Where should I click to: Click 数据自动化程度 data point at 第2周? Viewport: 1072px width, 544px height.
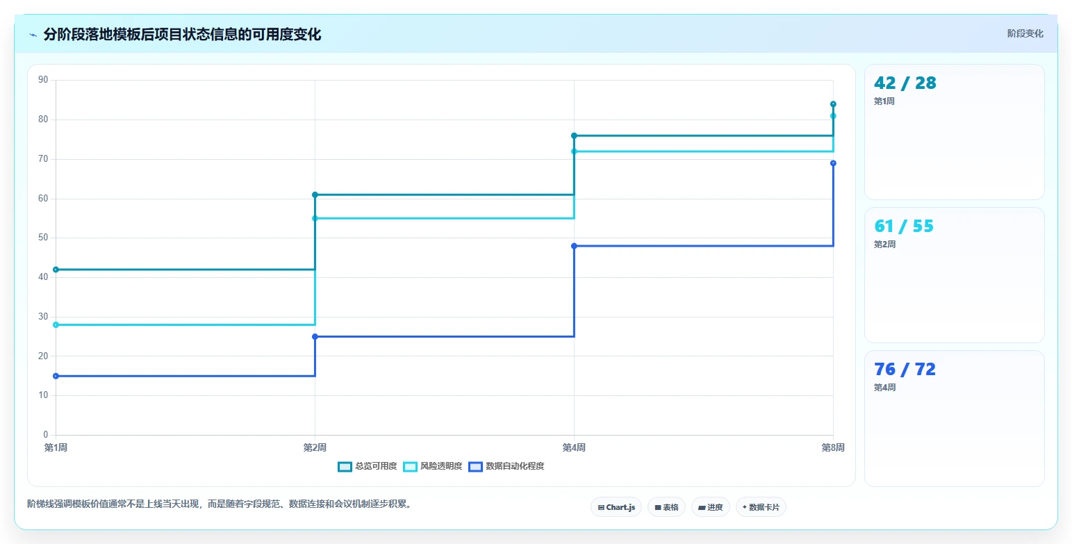(x=315, y=336)
